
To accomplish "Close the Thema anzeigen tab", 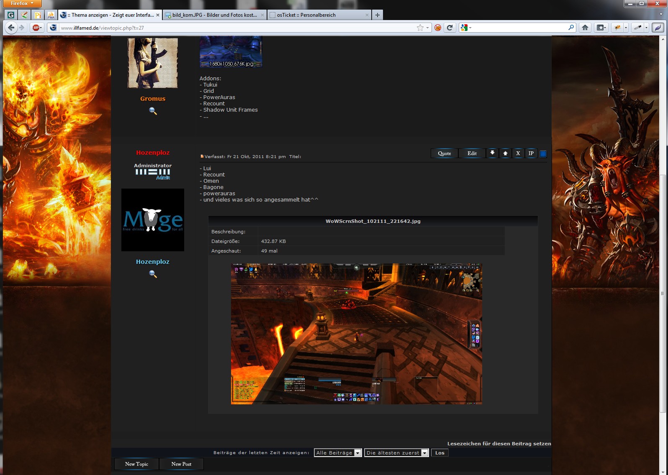I will [x=158, y=15].
